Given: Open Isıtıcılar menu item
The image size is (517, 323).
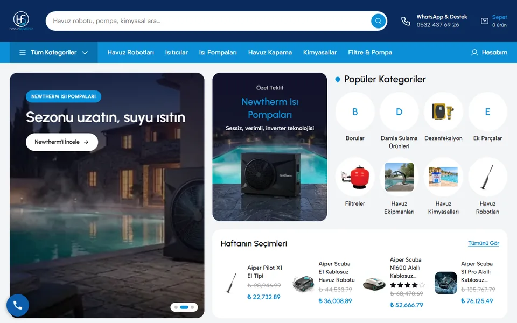Looking at the screenshot, I should [177, 52].
